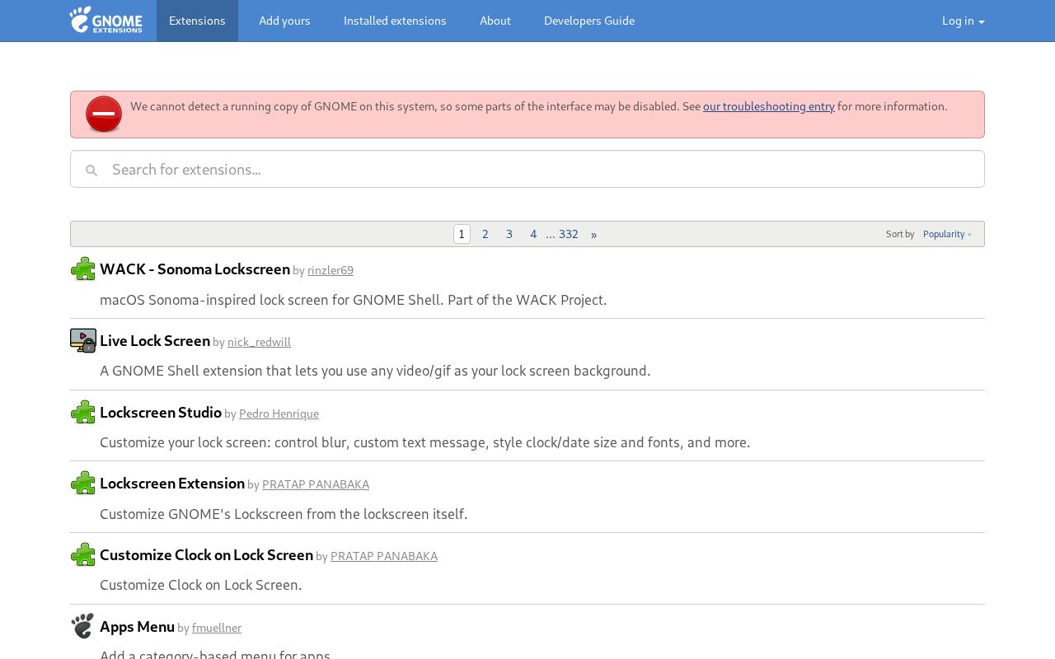Open Lockscreen Extension title link
This screenshot has width=1055, height=659.
172,484
